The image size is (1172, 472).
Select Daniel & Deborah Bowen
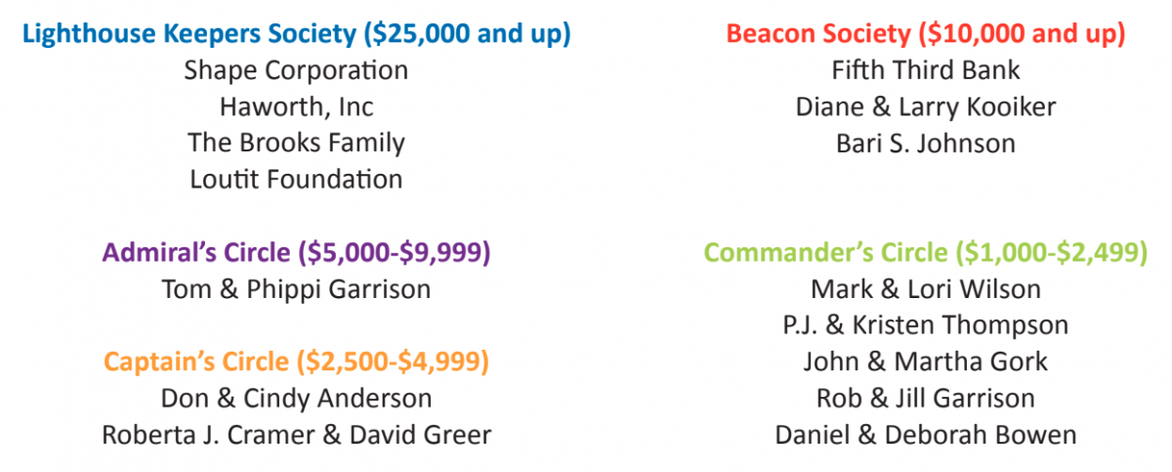pos(926,434)
